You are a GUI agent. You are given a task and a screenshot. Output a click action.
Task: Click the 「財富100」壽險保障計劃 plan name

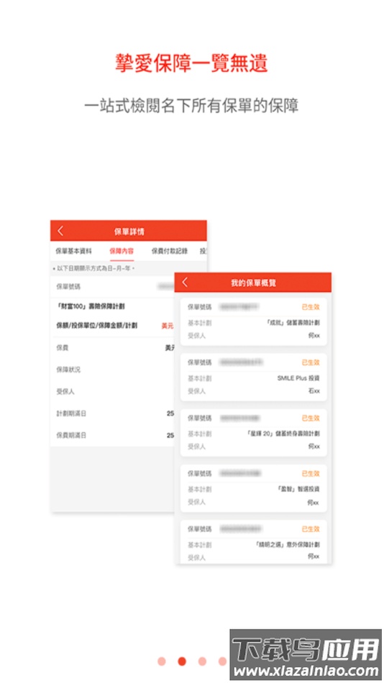click(x=91, y=307)
